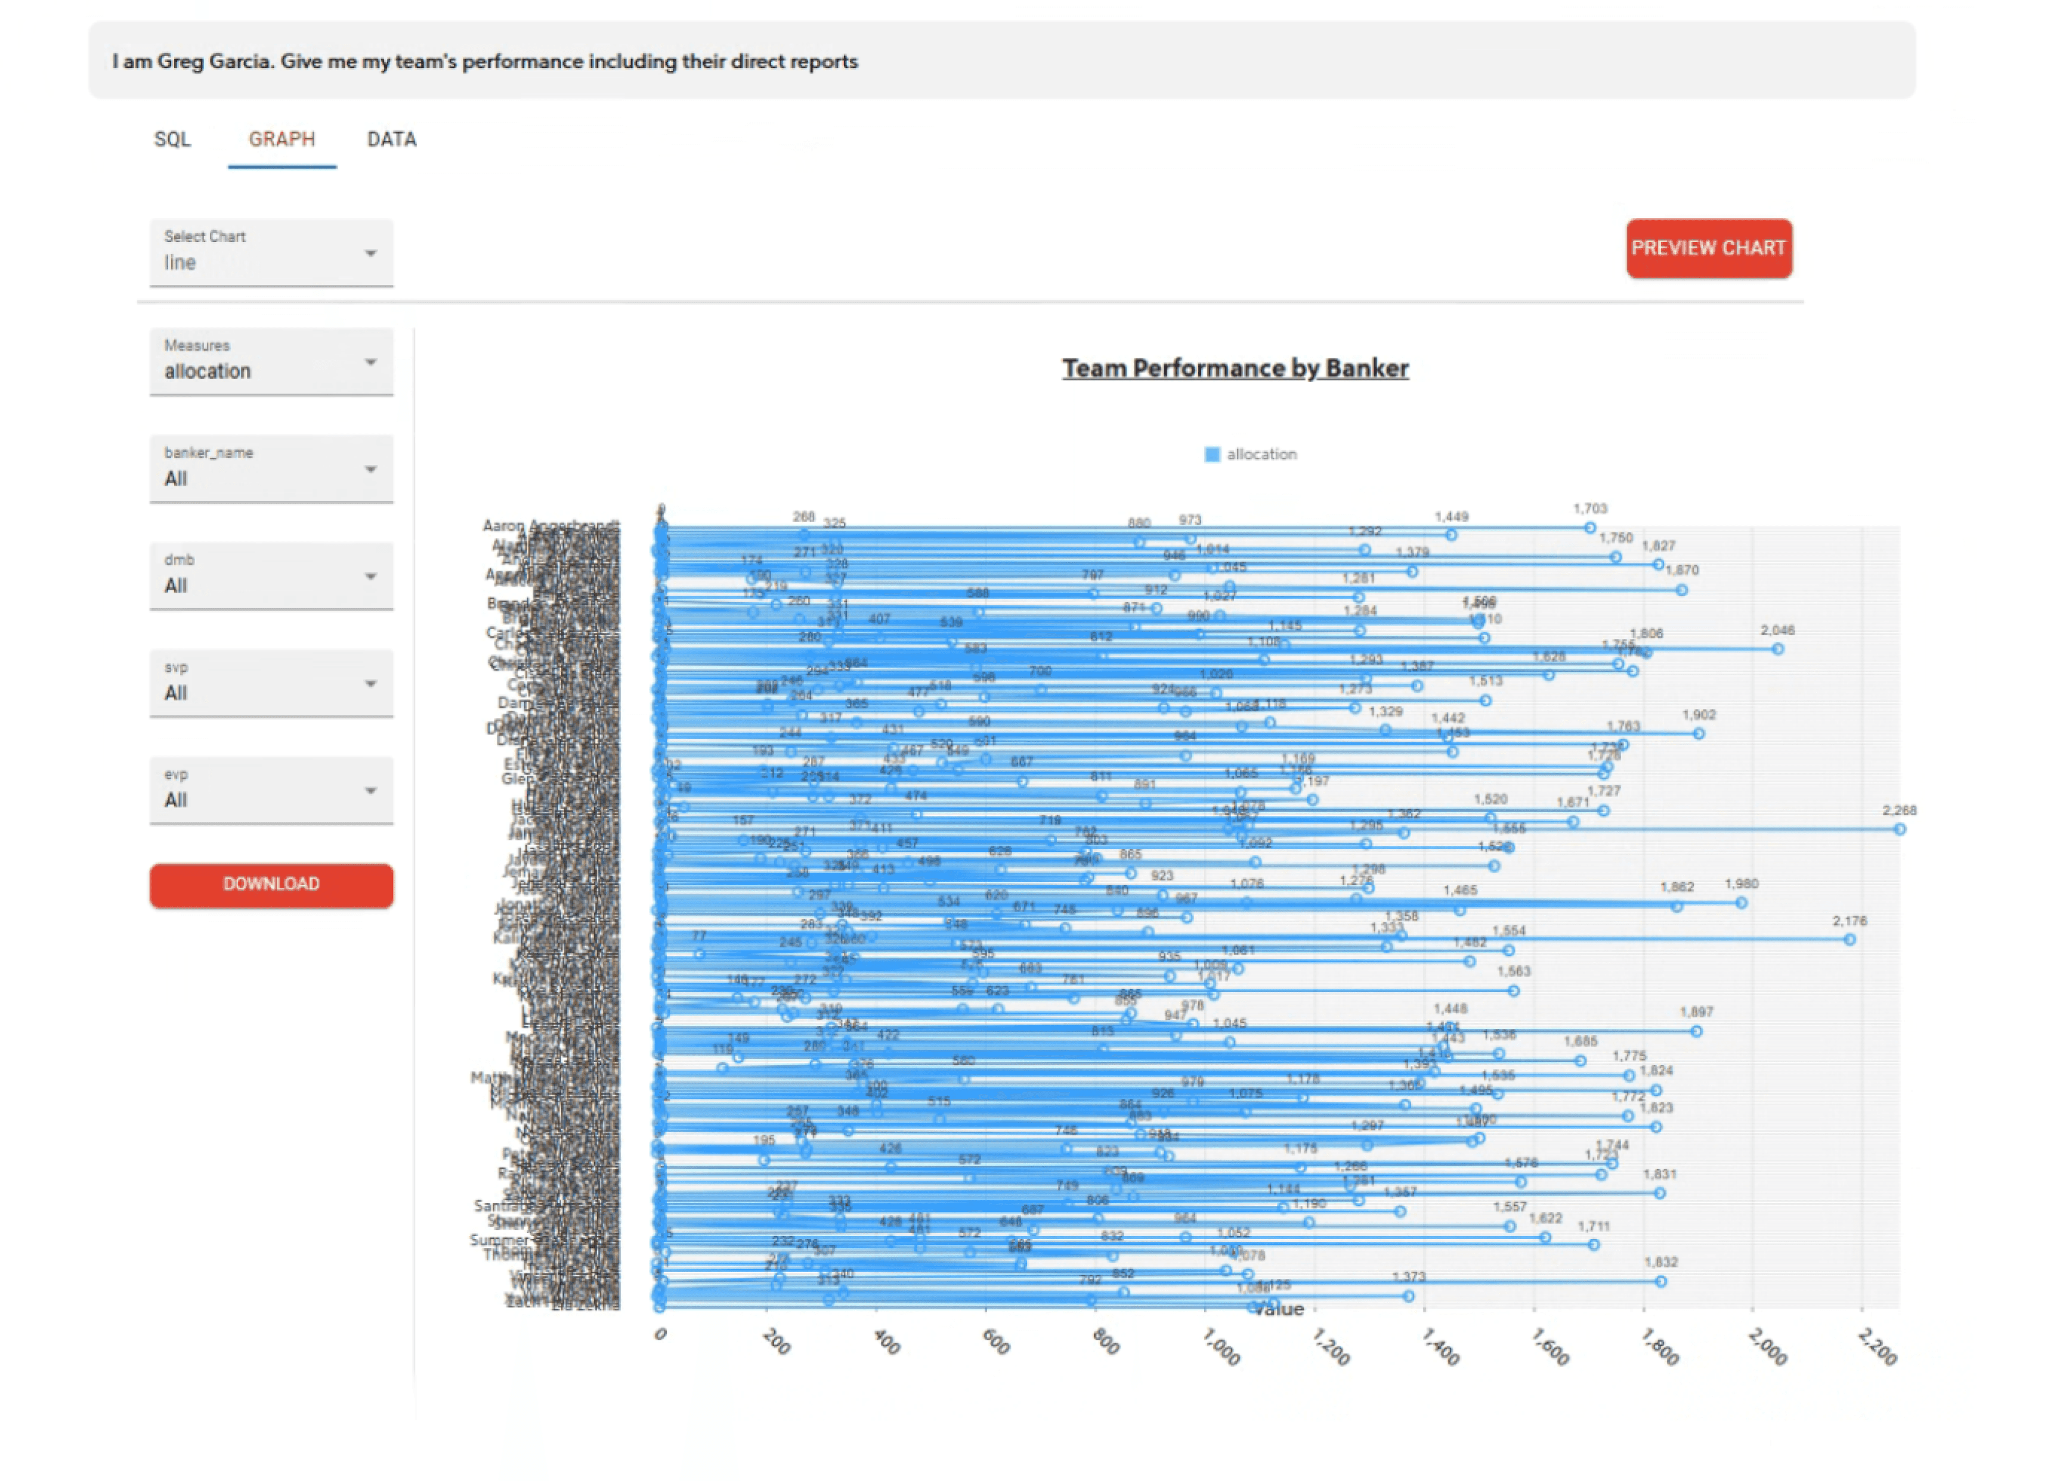2066x1481 pixels.
Task: Click the Team Performance by Banker title
Action: point(1235,368)
